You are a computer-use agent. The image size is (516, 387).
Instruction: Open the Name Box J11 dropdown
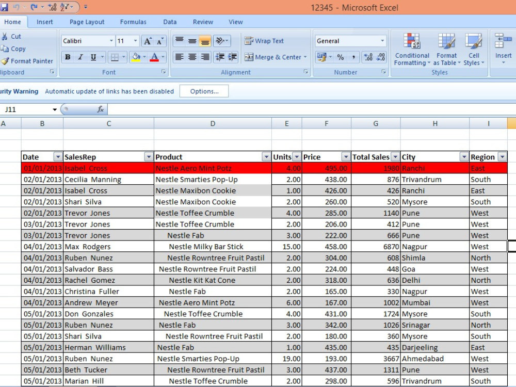coord(55,109)
